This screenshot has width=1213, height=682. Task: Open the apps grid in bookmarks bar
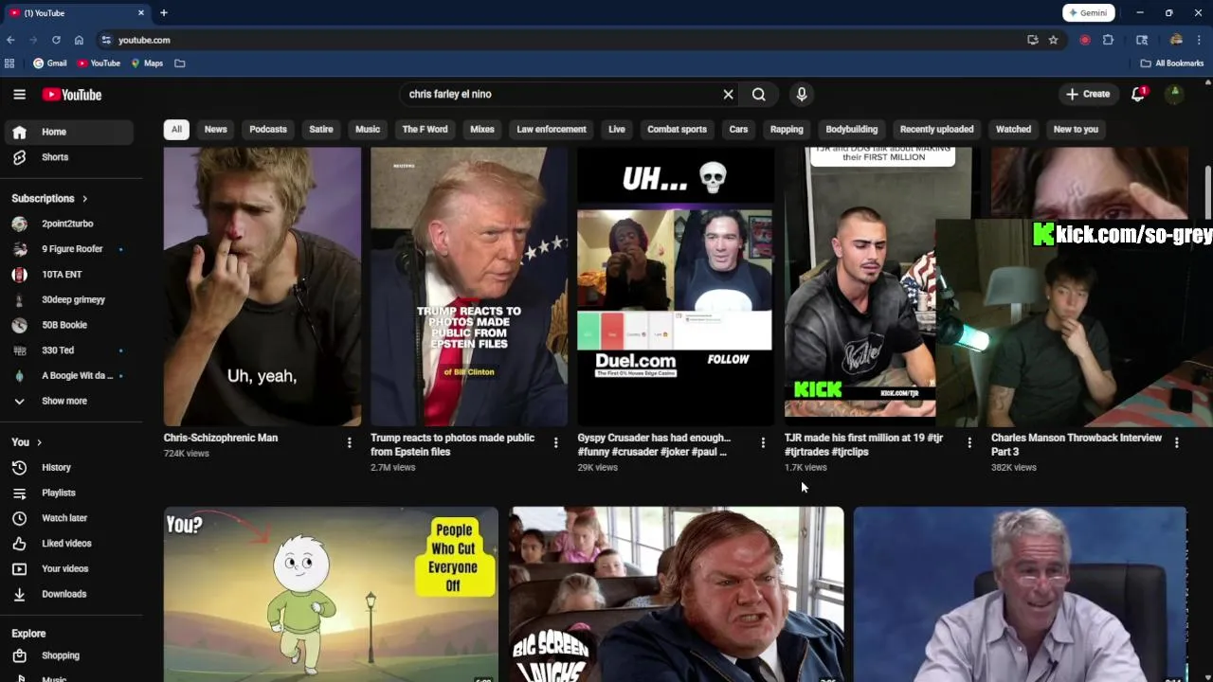click(x=9, y=63)
